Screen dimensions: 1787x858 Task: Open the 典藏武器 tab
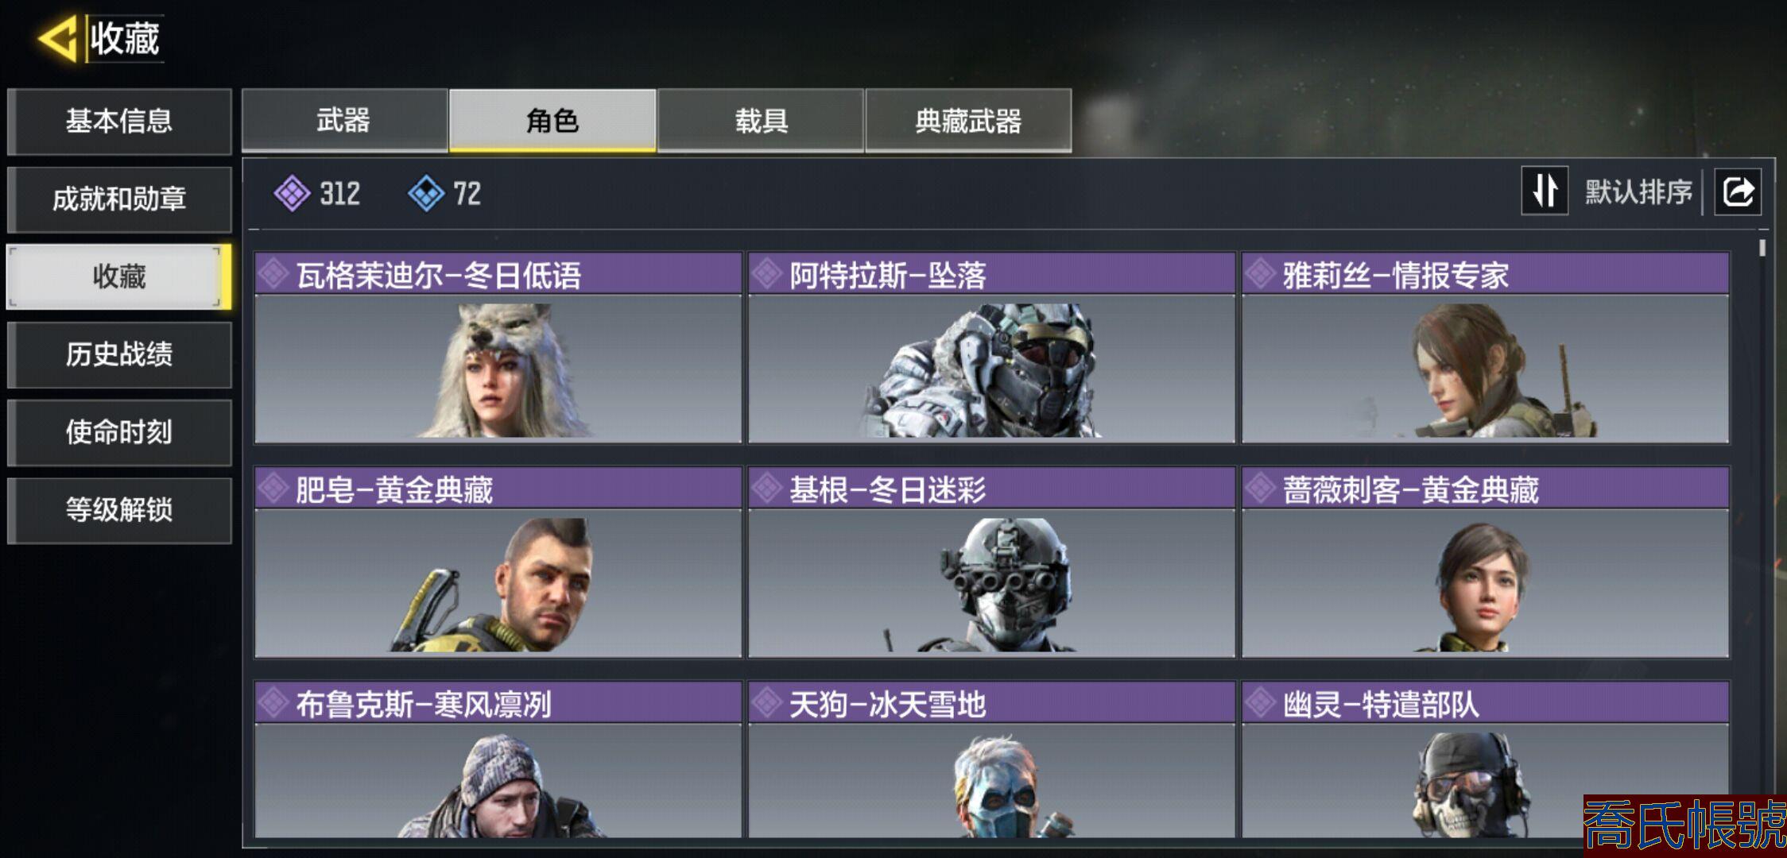pos(968,121)
